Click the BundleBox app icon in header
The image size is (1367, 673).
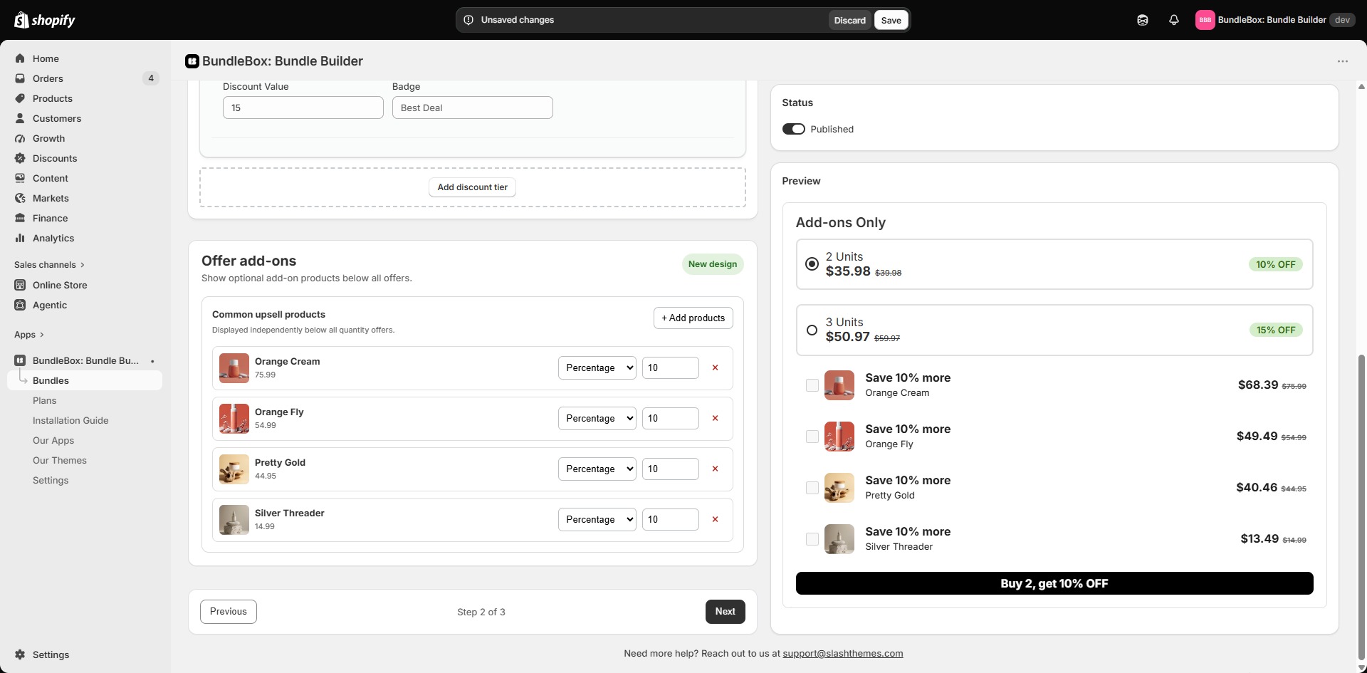pyautogui.click(x=192, y=61)
